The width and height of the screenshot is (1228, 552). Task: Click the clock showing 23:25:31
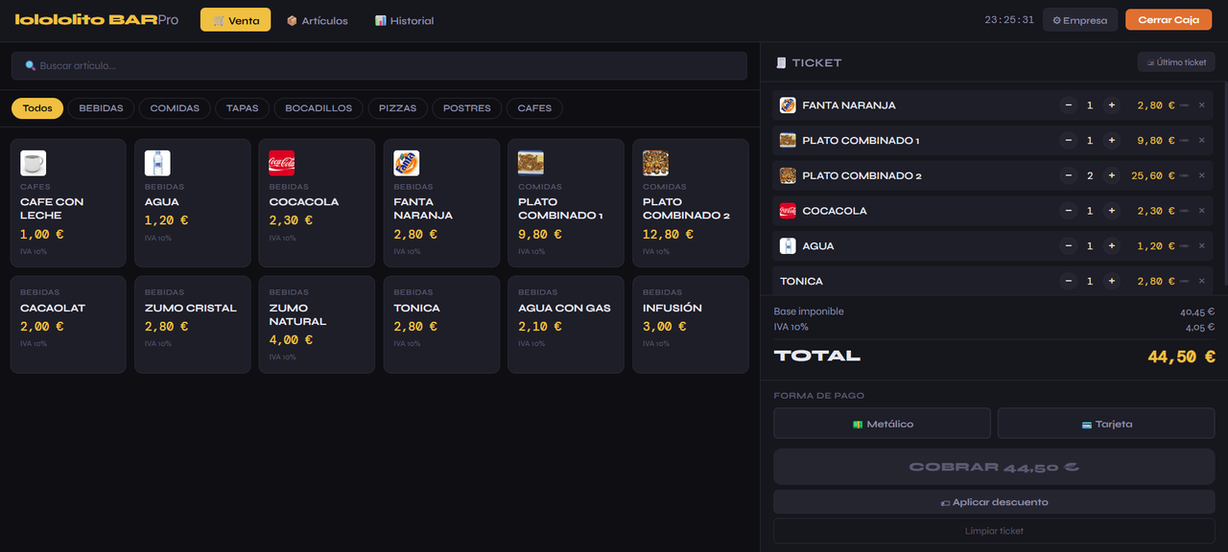tap(1009, 20)
